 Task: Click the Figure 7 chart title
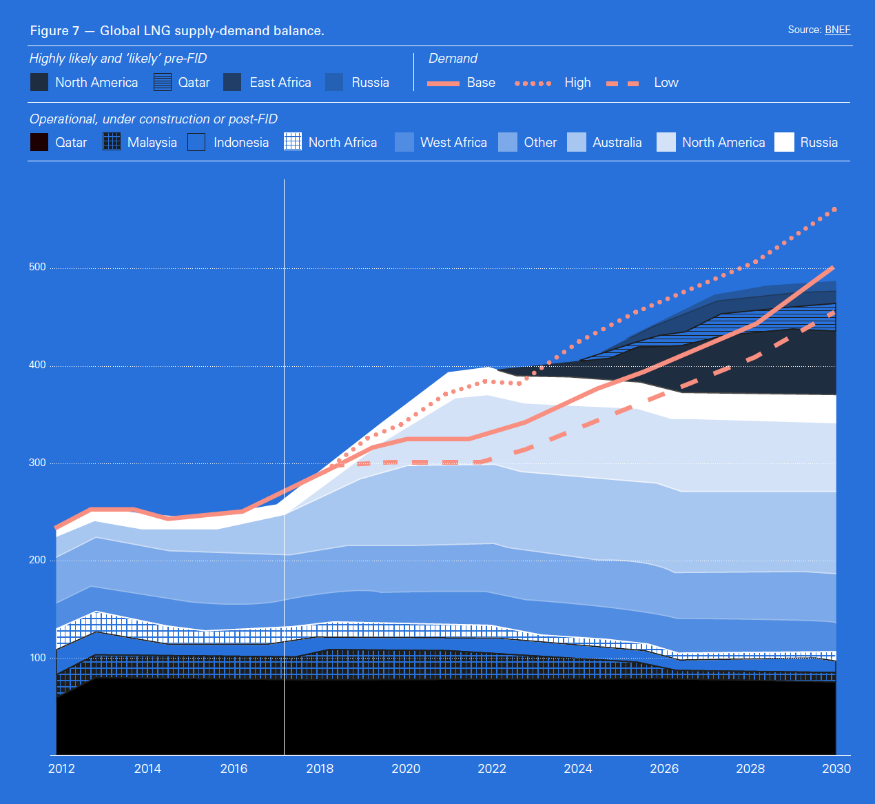point(177,31)
